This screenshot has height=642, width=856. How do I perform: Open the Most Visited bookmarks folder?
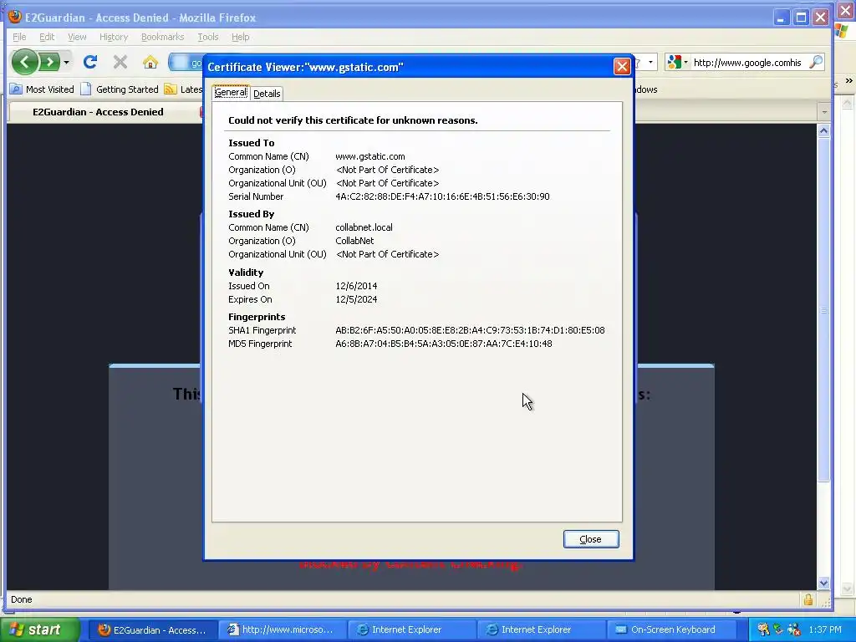point(42,89)
